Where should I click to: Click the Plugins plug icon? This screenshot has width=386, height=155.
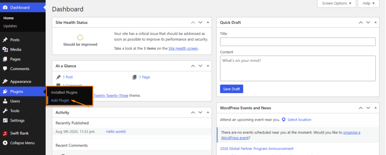[5, 92]
